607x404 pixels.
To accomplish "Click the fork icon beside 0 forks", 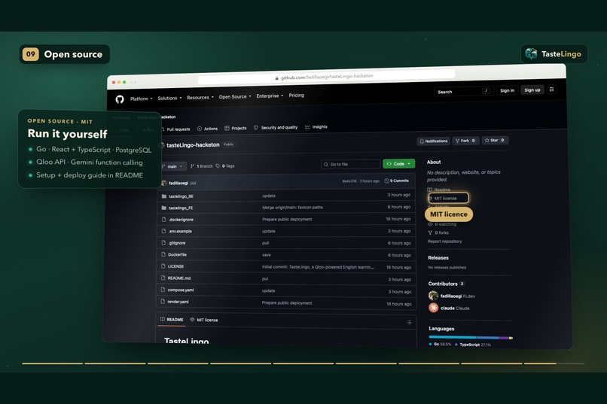I will click(x=430, y=232).
